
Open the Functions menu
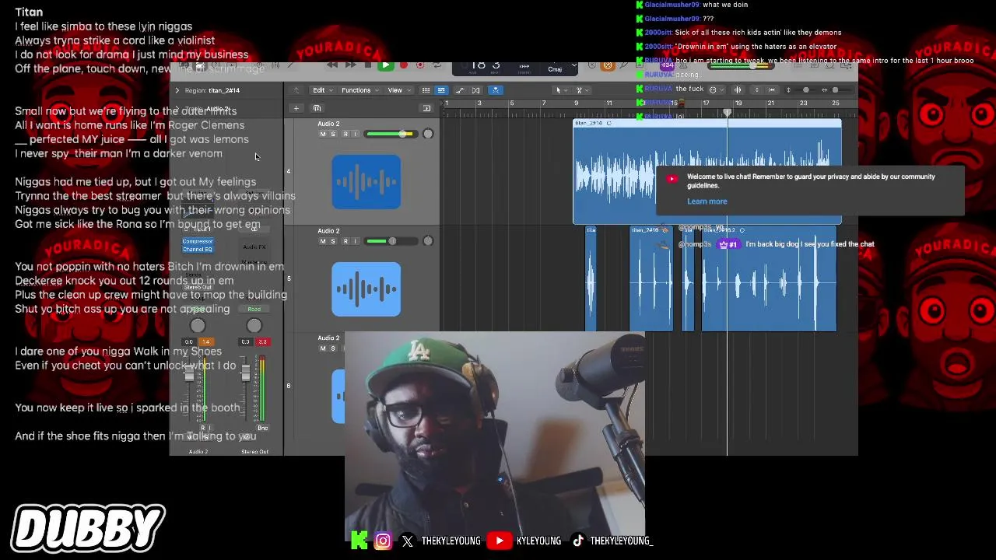tap(359, 90)
